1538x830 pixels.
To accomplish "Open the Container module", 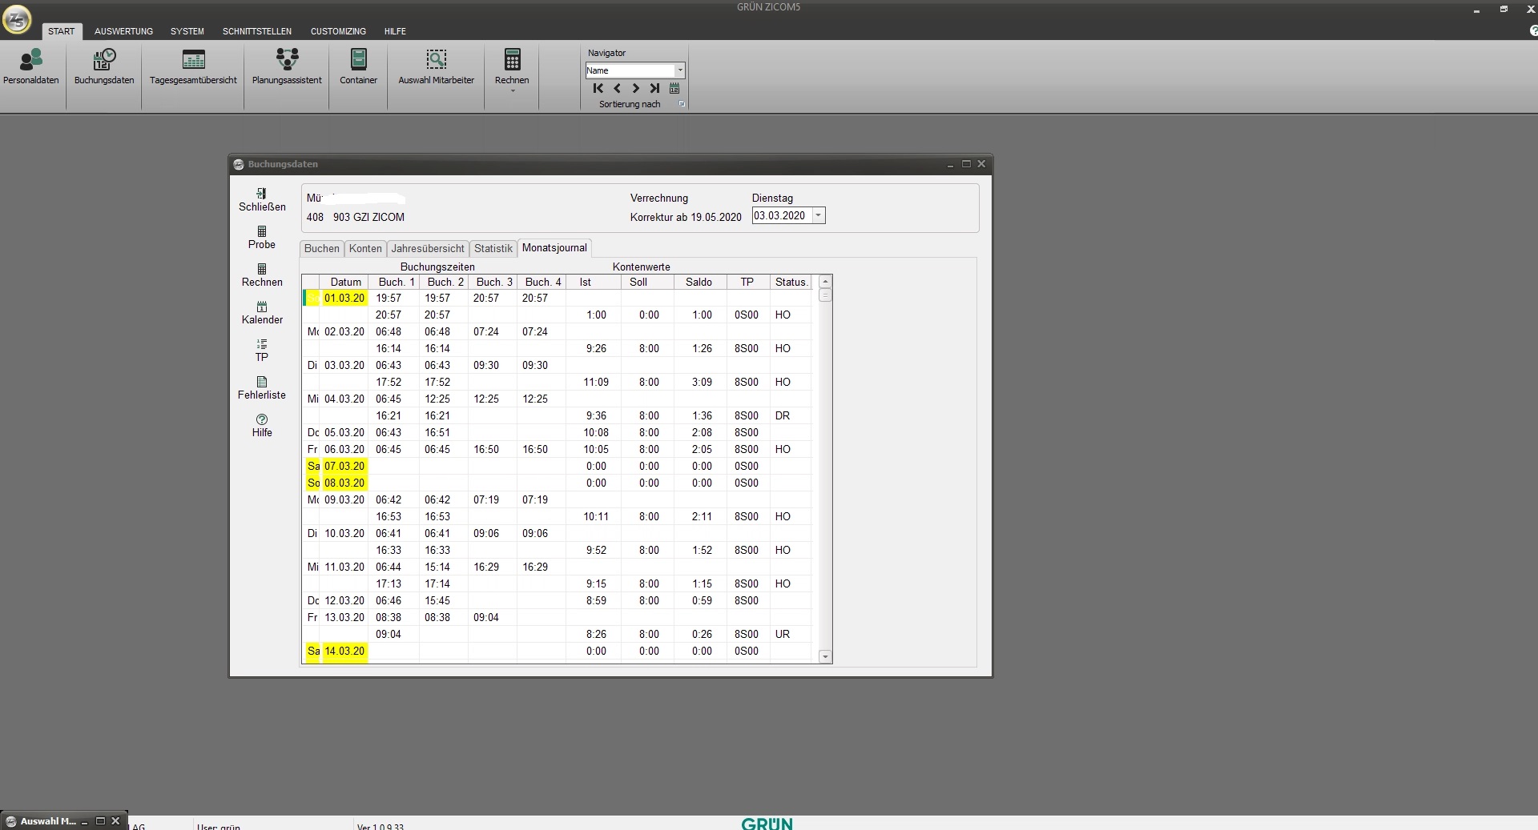I will pyautogui.click(x=358, y=66).
